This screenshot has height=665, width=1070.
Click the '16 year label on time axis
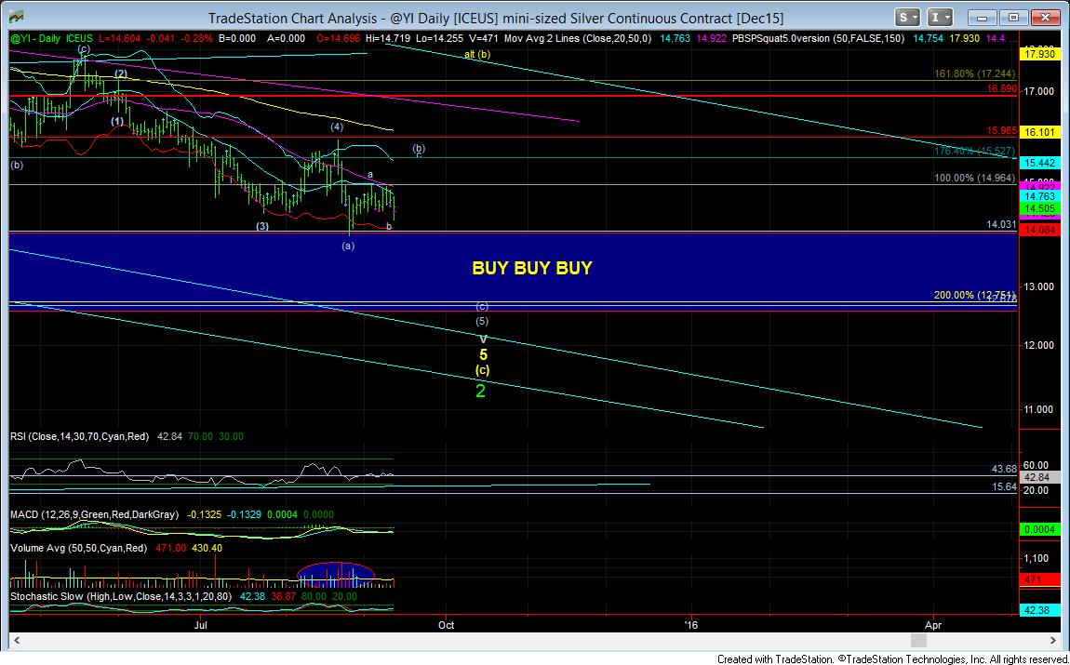pyautogui.click(x=691, y=625)
